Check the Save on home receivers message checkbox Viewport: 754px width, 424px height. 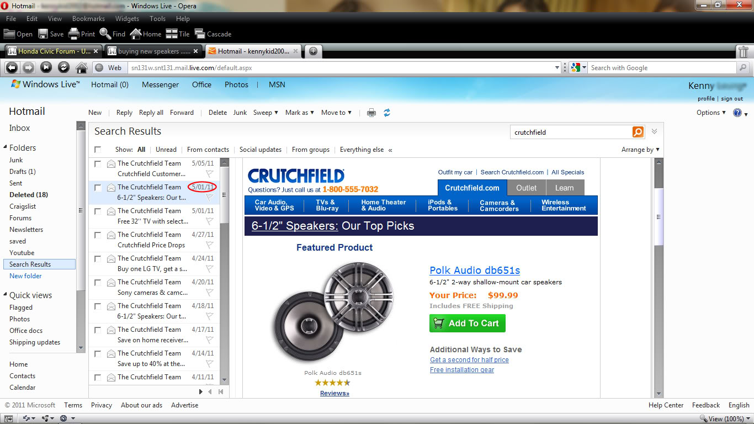click(98, 330)
